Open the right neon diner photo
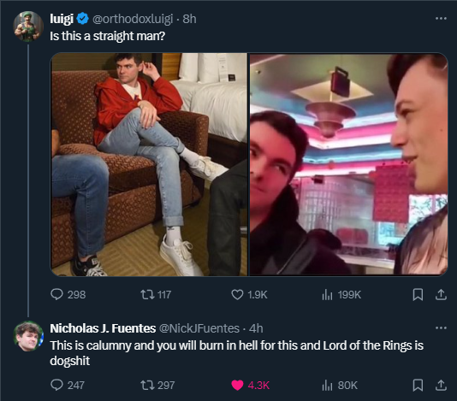The height and width of the screenshot is (401, 457). click(348, 164)
